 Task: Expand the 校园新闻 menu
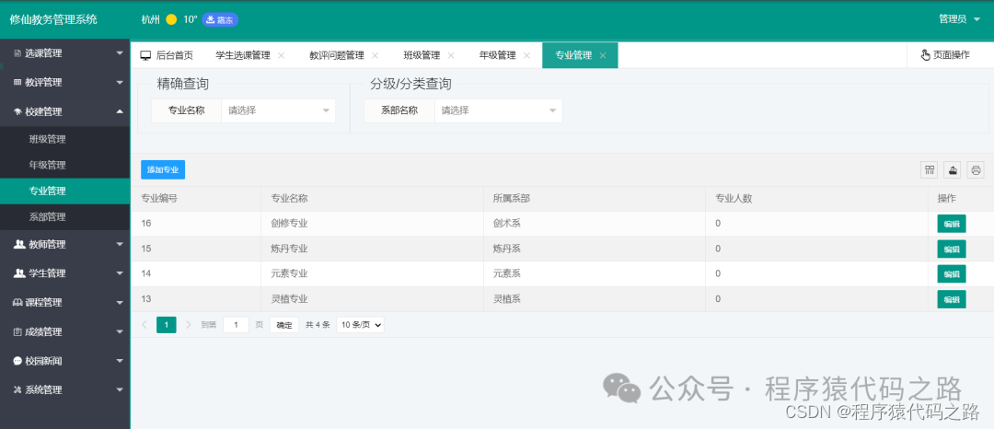(x=120, y=361)
